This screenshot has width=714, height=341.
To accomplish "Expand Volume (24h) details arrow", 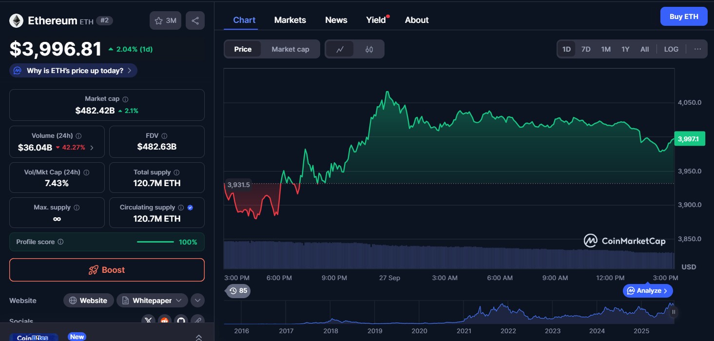I will pyautogui.click(x=92, y=148).
